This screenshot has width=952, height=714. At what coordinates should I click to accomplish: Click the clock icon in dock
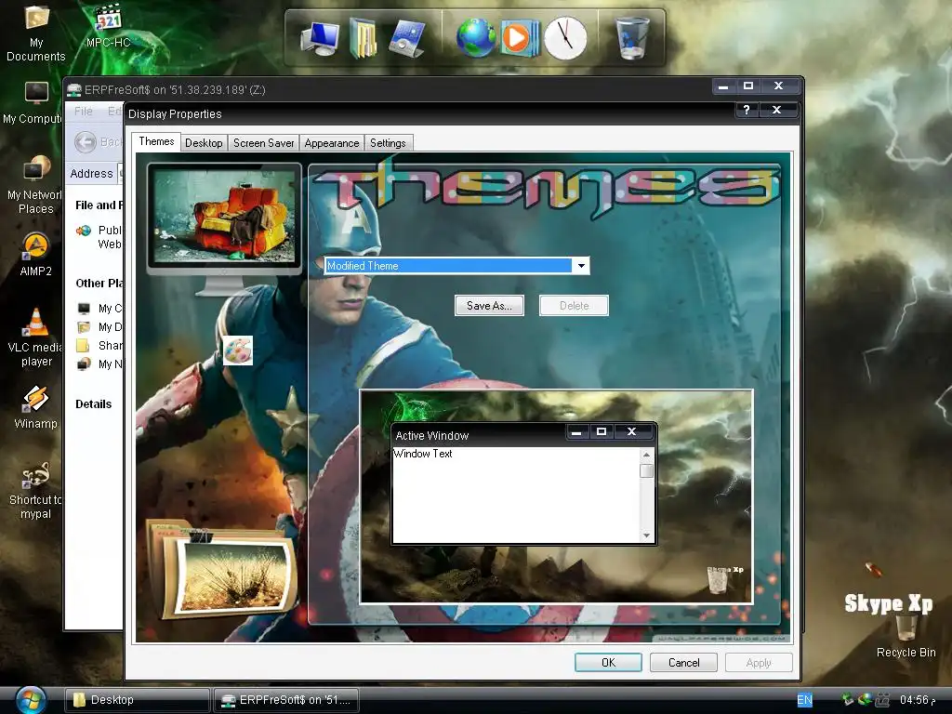click(565, 38)
